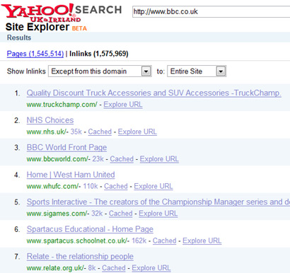The image size is (290, 273).
Task: Click the 'Show Inlinks' label
Action: pos(26,71)
